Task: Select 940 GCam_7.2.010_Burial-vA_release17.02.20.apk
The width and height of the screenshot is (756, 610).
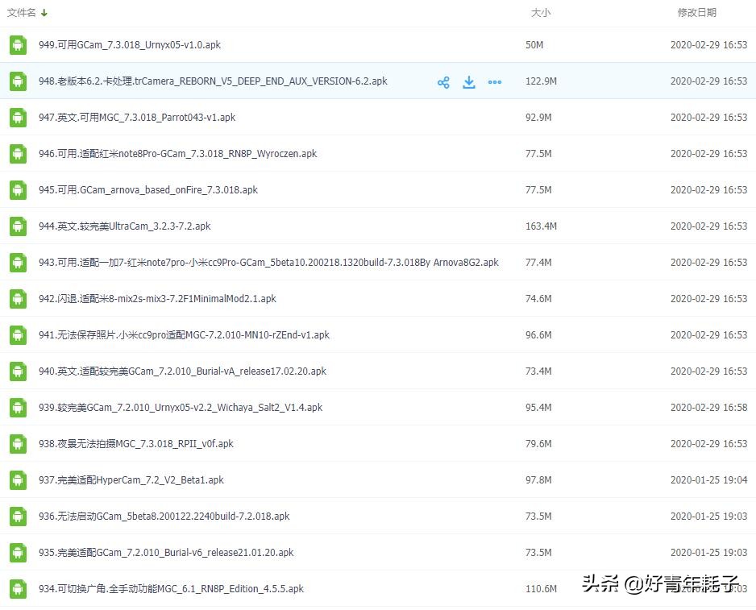Action: click(x=183, y=371)
